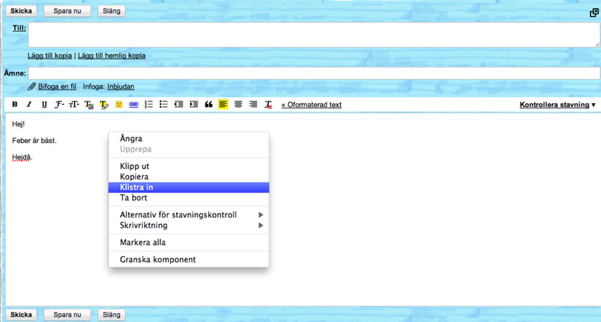Apply underline formatting

(x=44, y=104)
